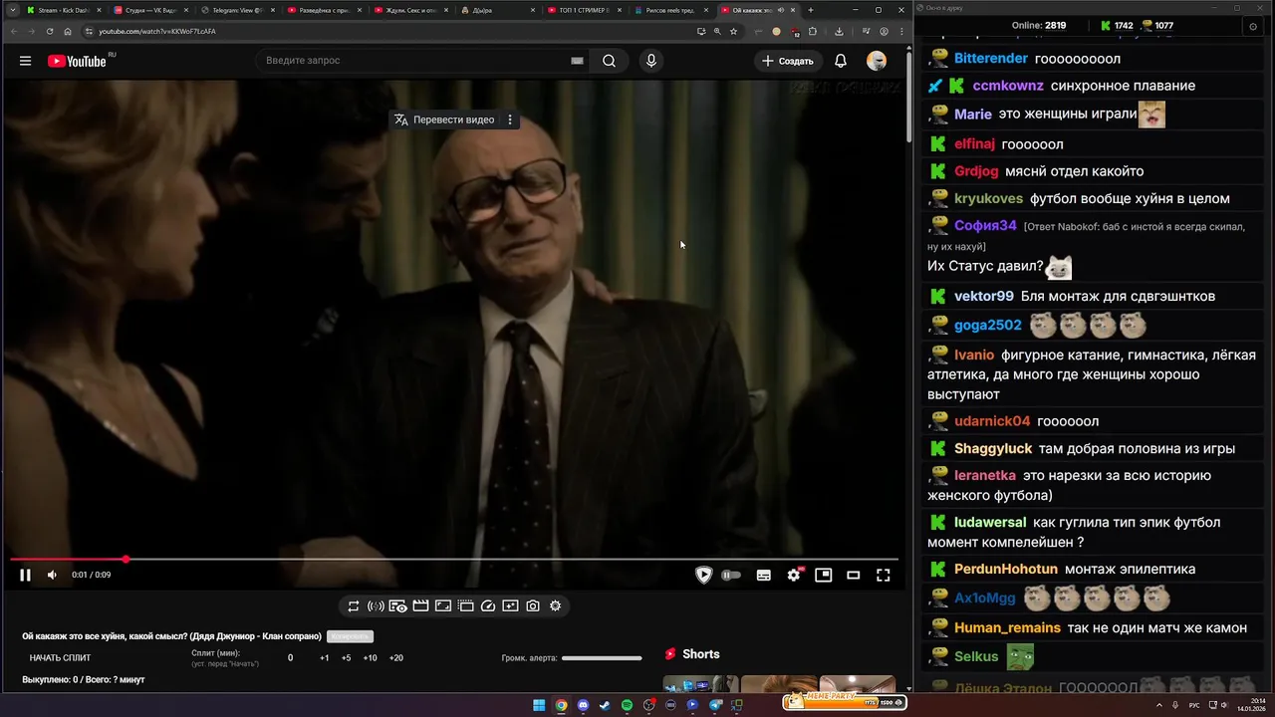Click username Shaggyluck in chat
The width and height of the screenshot is (1275, 717).
(993, 448)
